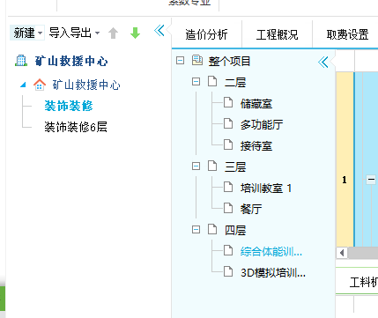Select the 四层 node
378x318 pixels.
coord(235,231)
